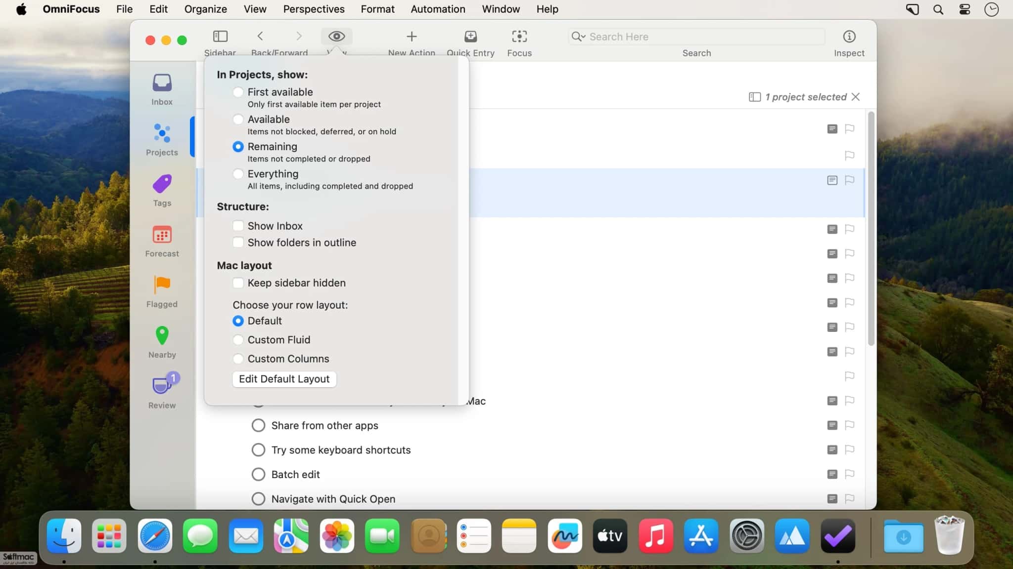Activate Focus in the toolbar
The image size is (1013, 569).
[519, 37]
